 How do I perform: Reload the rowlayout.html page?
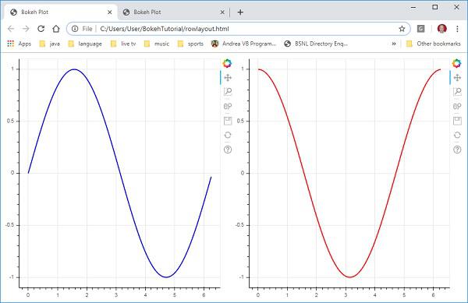pos(41,29)
